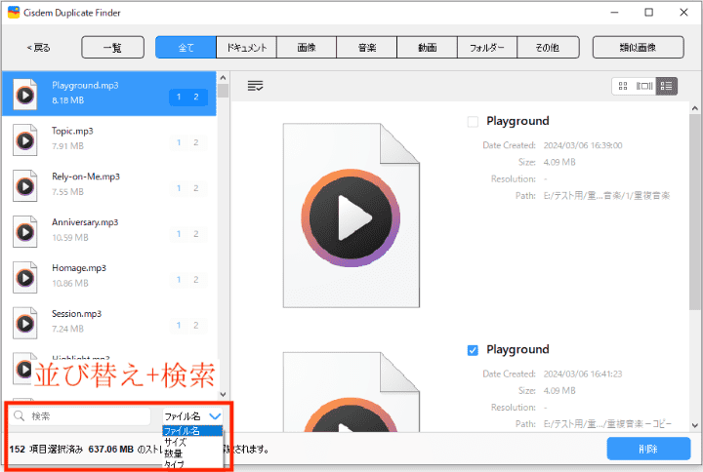The width and height of the screenshot is (703, 472).
Task: Click the second Playground preview thumbnail
Action: pyautogui.click(x=351, y=392)
